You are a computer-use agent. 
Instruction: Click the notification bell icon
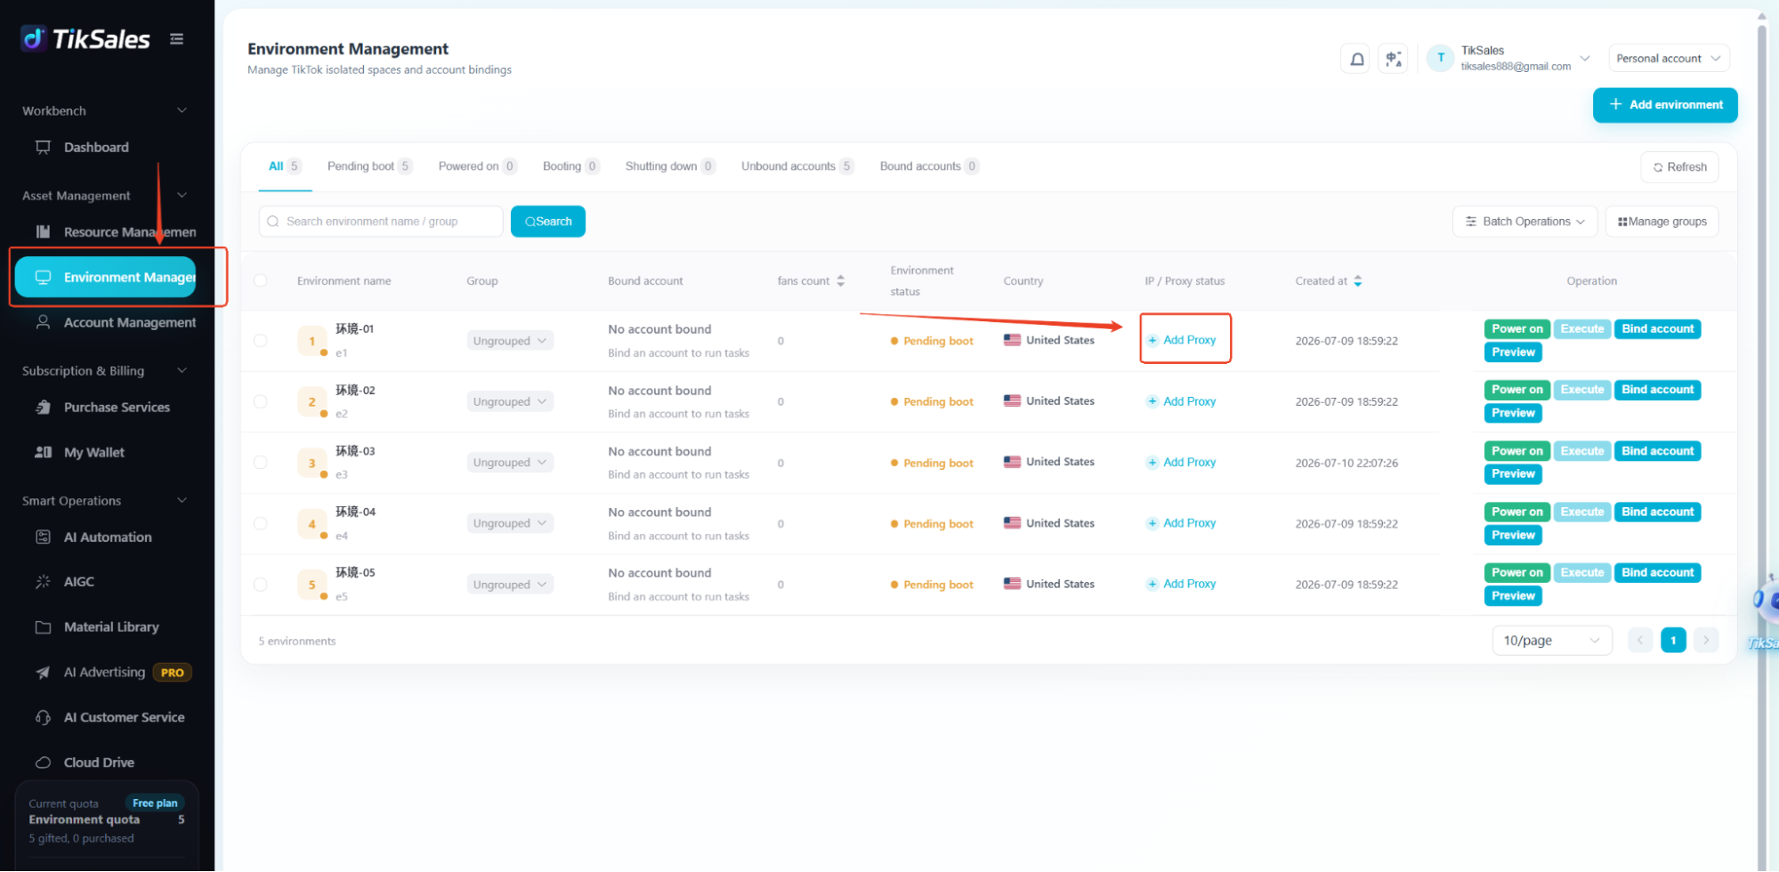[1356, 59]
